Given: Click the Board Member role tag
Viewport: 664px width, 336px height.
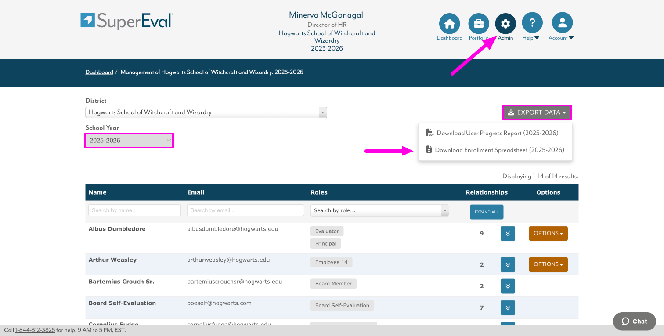Looking at the screenshot, I should click(x=334, y=284).
